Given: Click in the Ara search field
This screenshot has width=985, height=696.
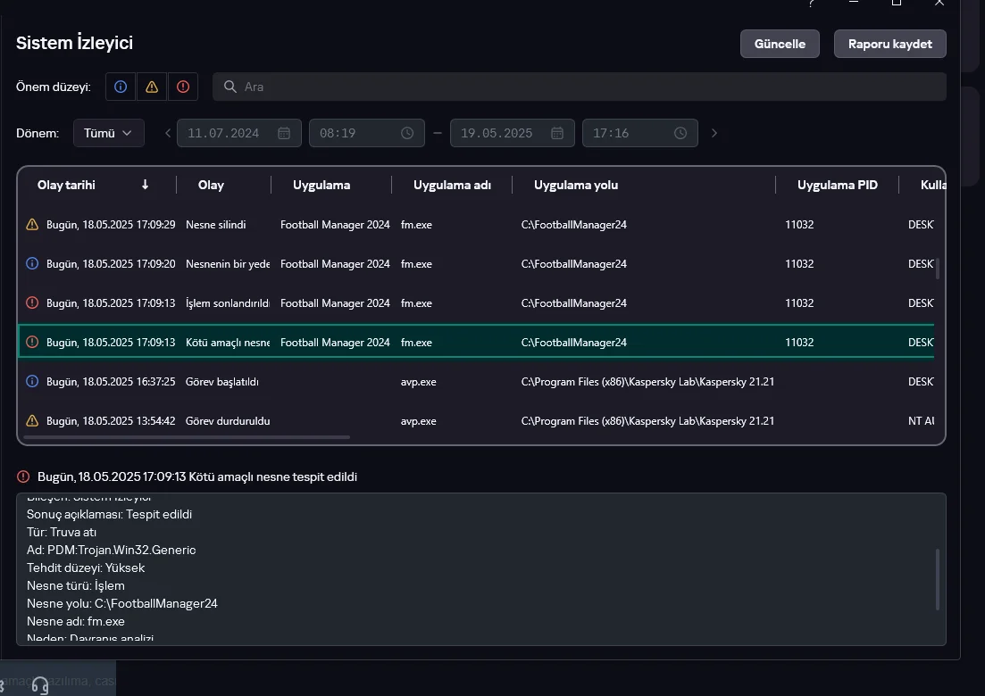Looking at the screenshot, I should (x=580, y=87).
